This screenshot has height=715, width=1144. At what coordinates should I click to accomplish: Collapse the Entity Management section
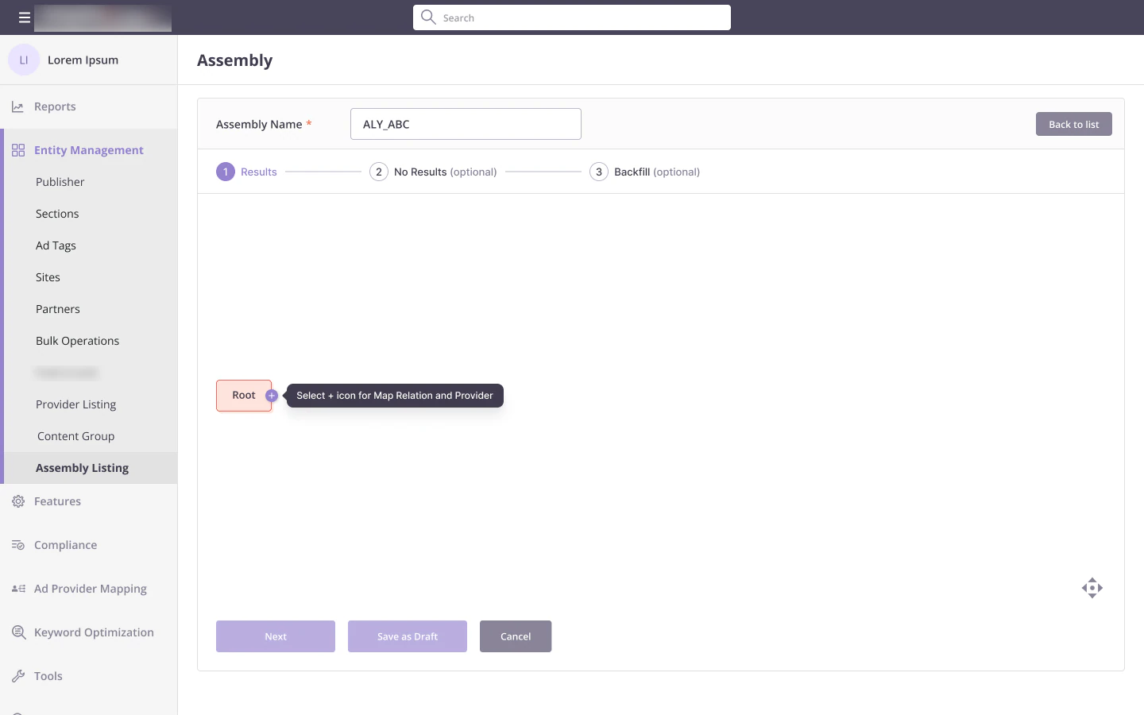[x=88, y=150]
